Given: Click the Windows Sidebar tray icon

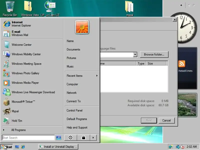Looking at the screenshot, I should [x=170, y=147].
